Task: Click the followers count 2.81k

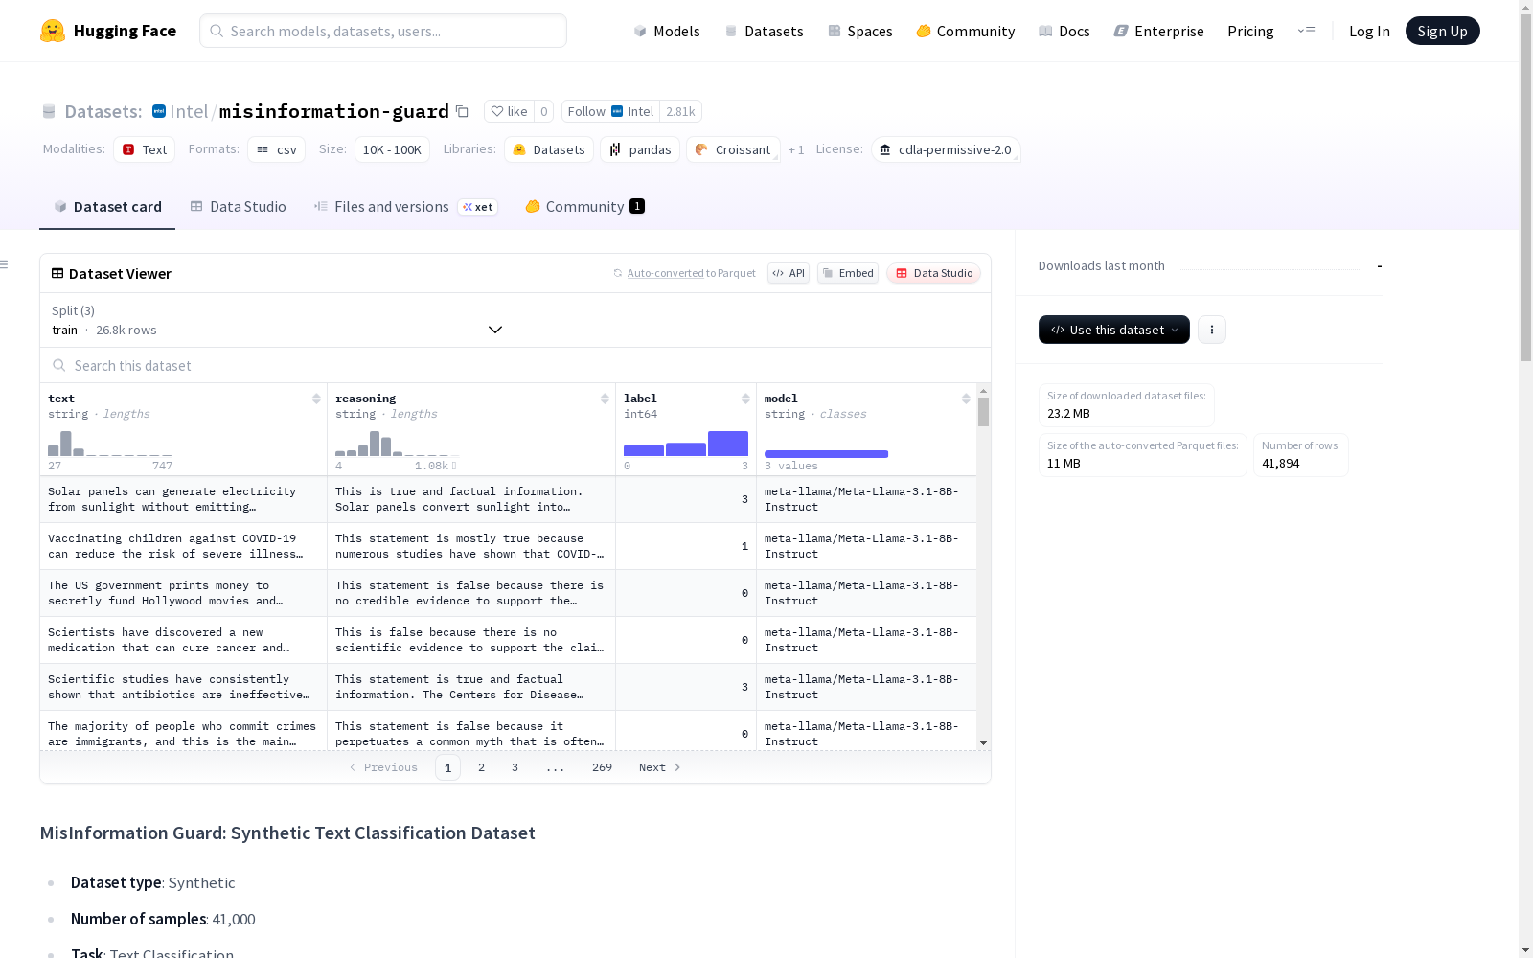Action: (680, 111)
